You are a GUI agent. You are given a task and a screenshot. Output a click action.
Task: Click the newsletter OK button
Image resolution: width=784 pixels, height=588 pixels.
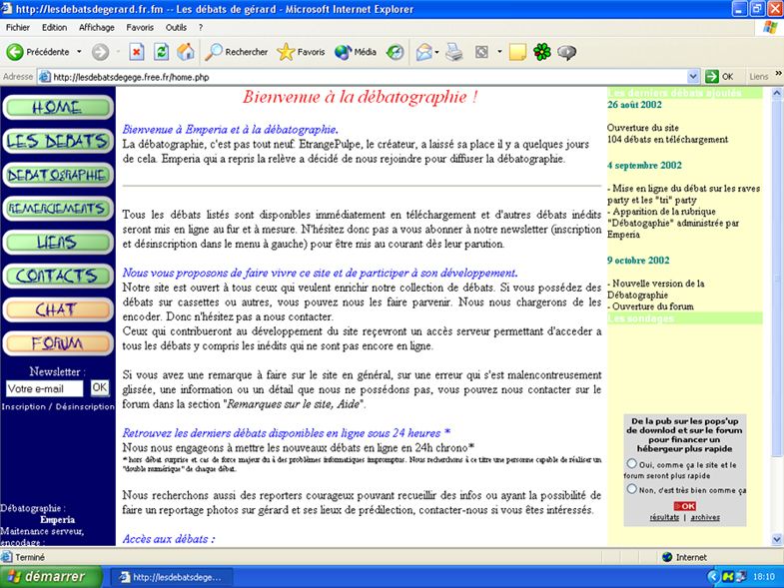point(100,387)
